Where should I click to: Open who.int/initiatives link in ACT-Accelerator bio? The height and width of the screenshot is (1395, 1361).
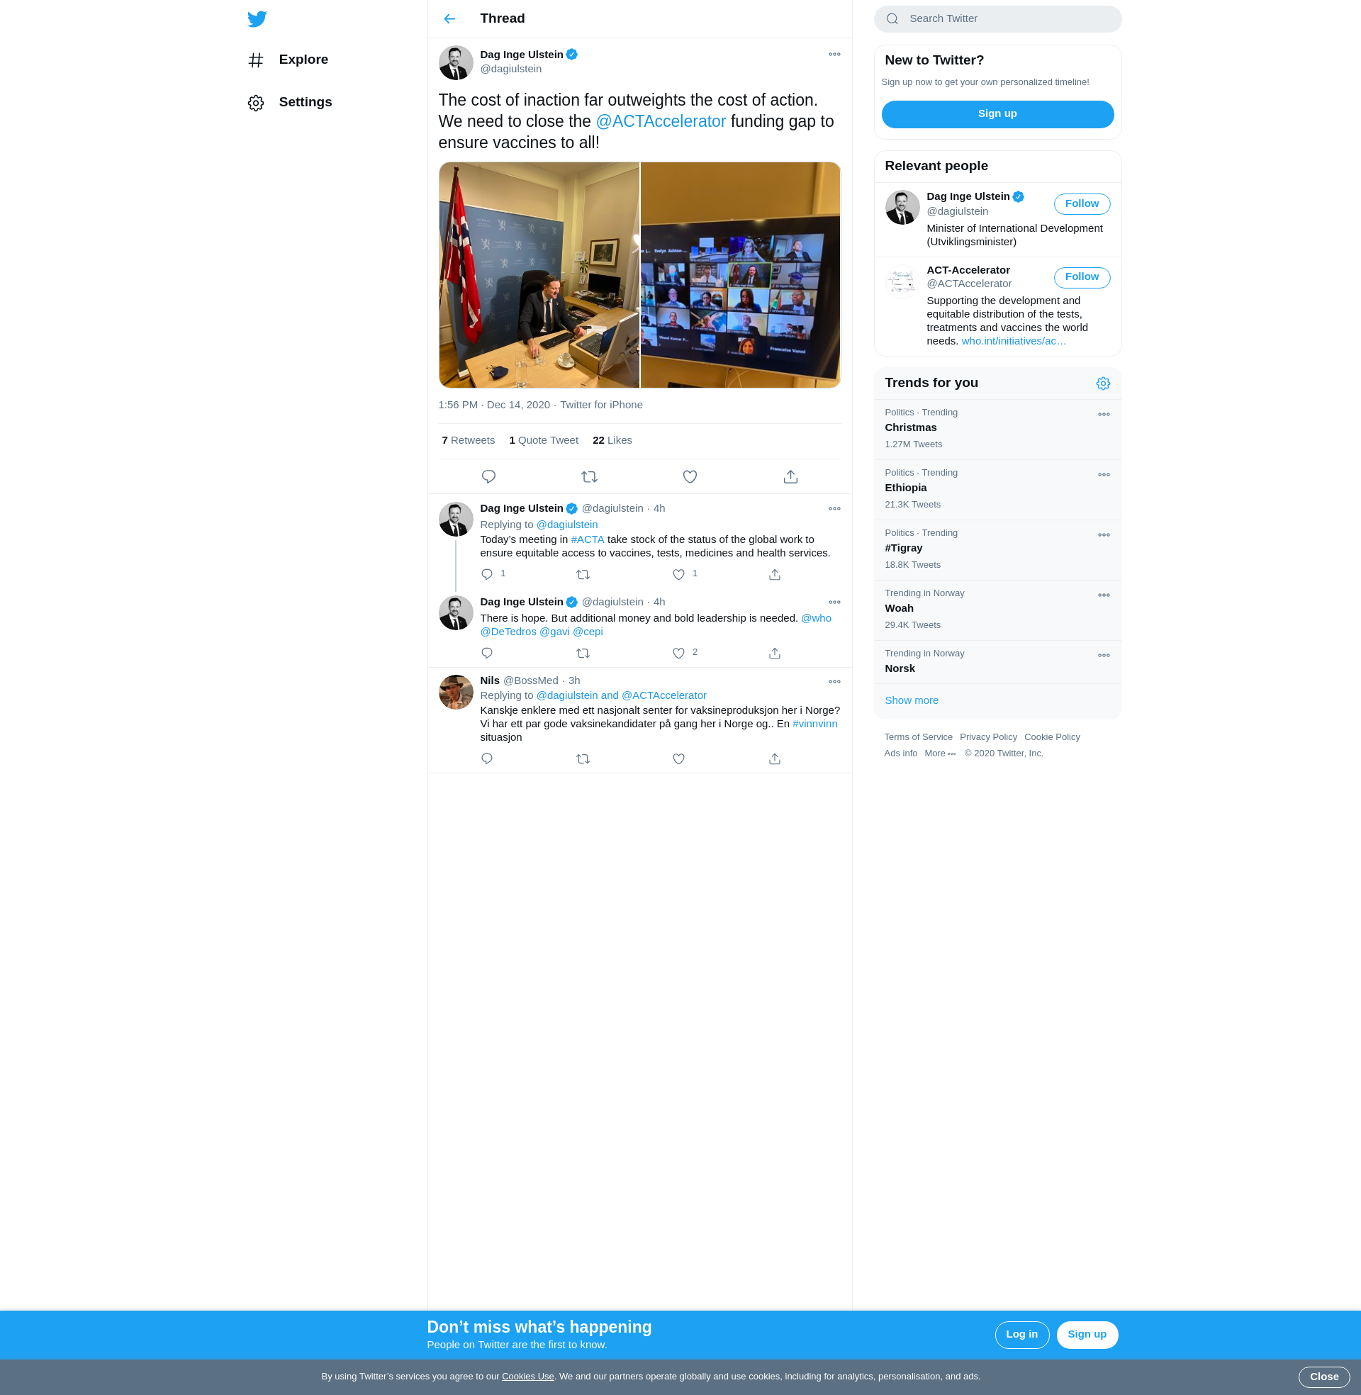(x=1014, y=341)
